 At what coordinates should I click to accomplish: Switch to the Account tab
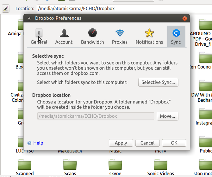tap(64, 36)
